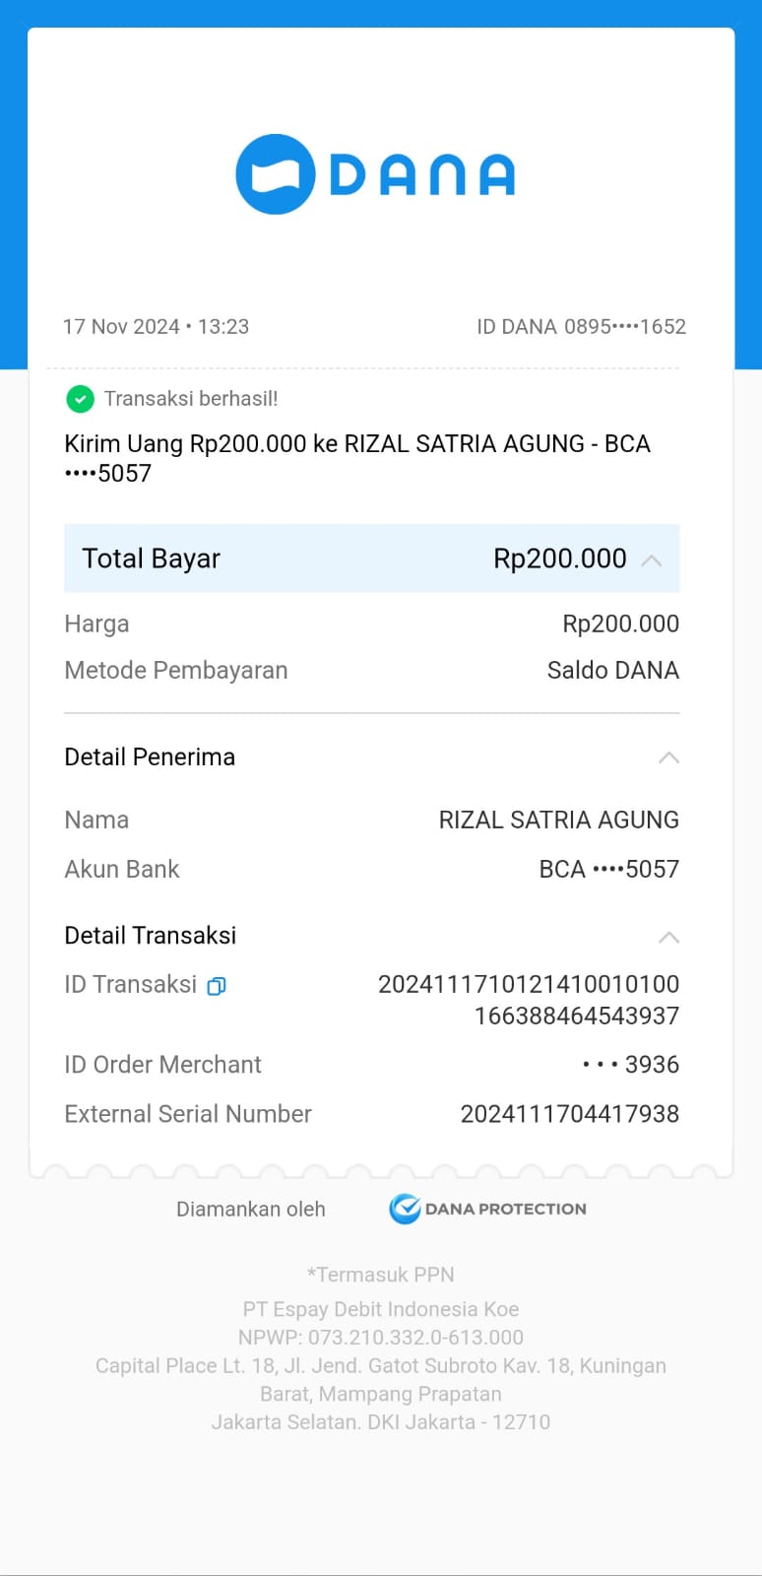This screenshot has height=1576, width=762.
Task: Click the Saldo DANA payment method
Action: tap(612, 671)
